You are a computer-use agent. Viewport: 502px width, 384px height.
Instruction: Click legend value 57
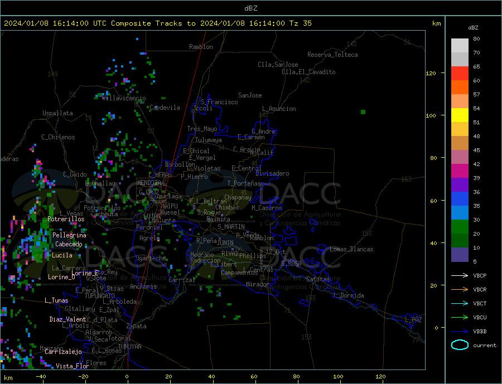[476, 94]
